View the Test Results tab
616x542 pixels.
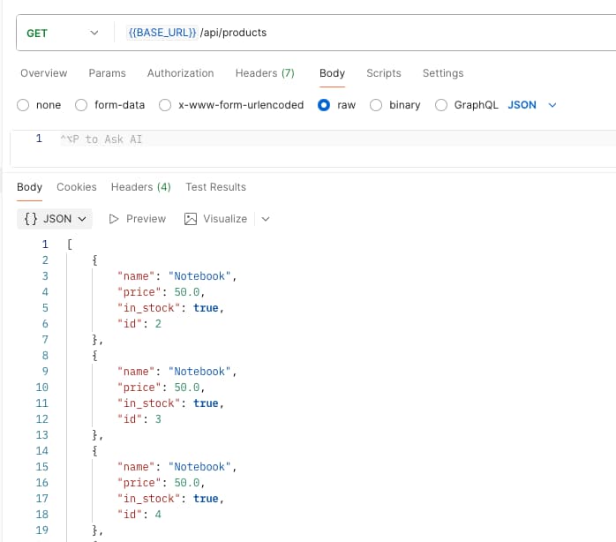pos(215,187)
